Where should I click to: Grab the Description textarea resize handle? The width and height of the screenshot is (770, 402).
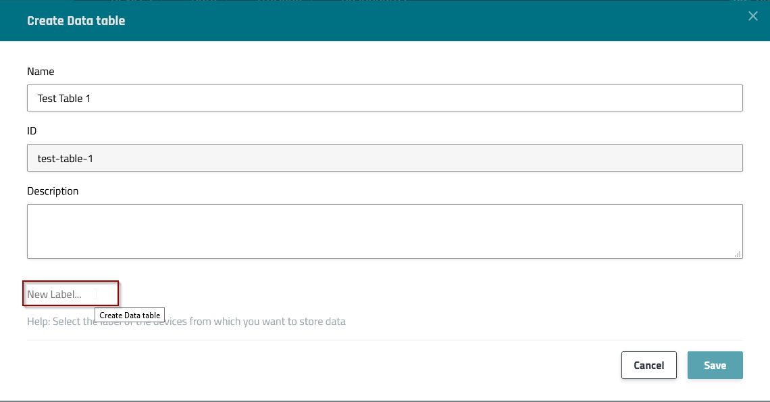[738, 254]
